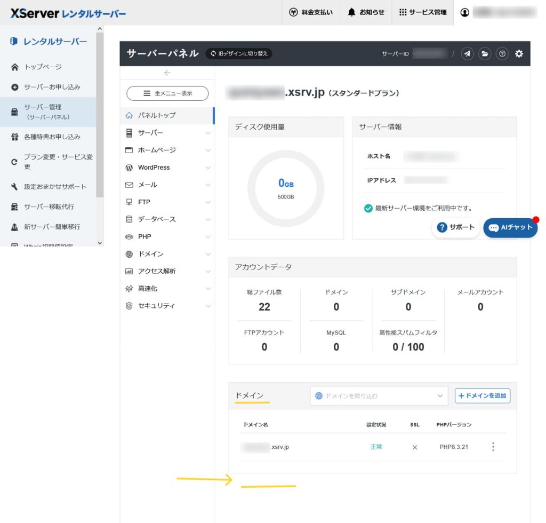Click the green check 最新サーバー環境 icon
Screen dimensions: 546x523
(x=368, y=208)
